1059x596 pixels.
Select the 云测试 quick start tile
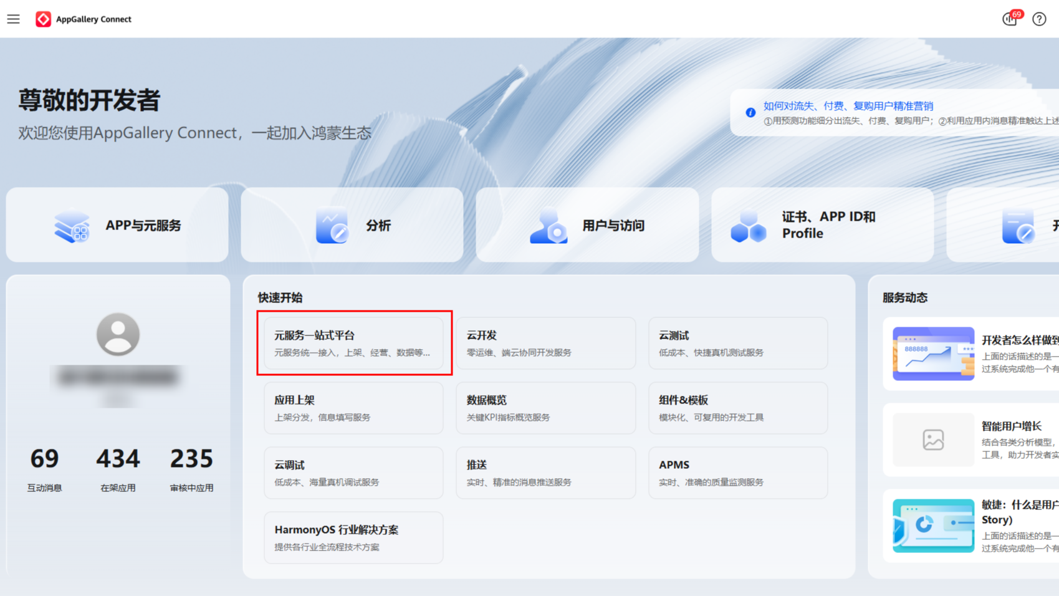click(x=738, y=343)
